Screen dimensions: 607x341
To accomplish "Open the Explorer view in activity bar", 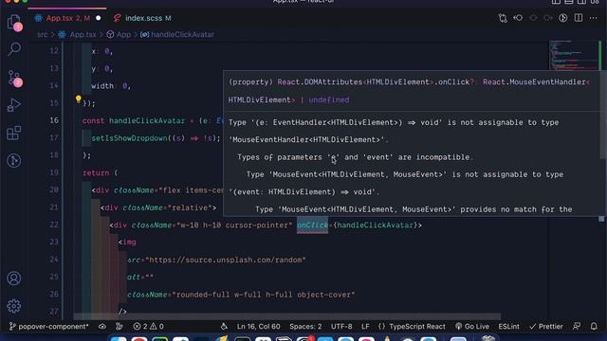I will [x=14, y=23].
